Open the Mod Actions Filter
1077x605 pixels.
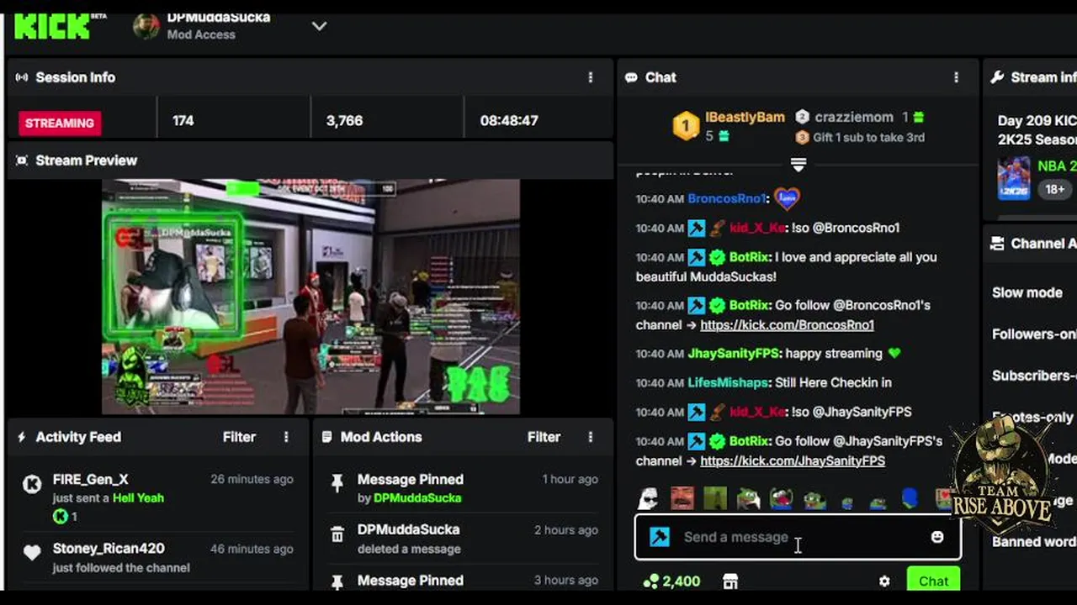(x=544, y=437)
